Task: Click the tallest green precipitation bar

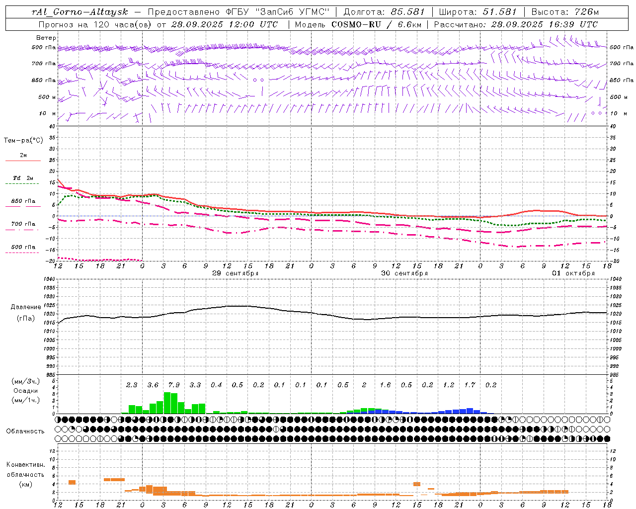Action: click(x=167, y=403)
